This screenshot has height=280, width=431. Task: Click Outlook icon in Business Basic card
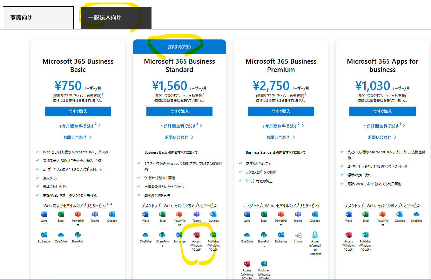pyautogui.click(x=112, y=214)
